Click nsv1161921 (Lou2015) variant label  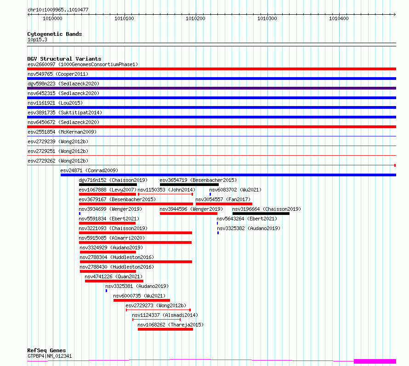pos(55,103)
